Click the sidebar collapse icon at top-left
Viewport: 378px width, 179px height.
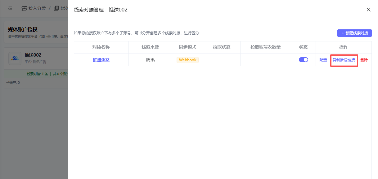(x=10, y=8)
